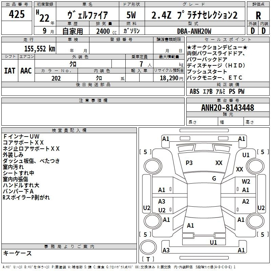The height and width of the screenshot is (271, 271).
Task: Click the P3 mark on the hood diagram
Action: pyautogui.click(x=189, y=163)
